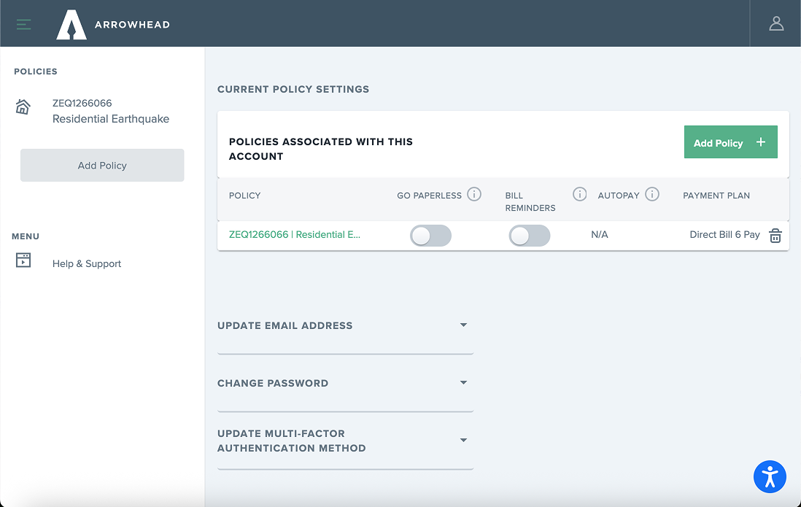Click the home icon beside ZEQ1266066
Viewport: 801px width, 507px height.
(23, 108)
